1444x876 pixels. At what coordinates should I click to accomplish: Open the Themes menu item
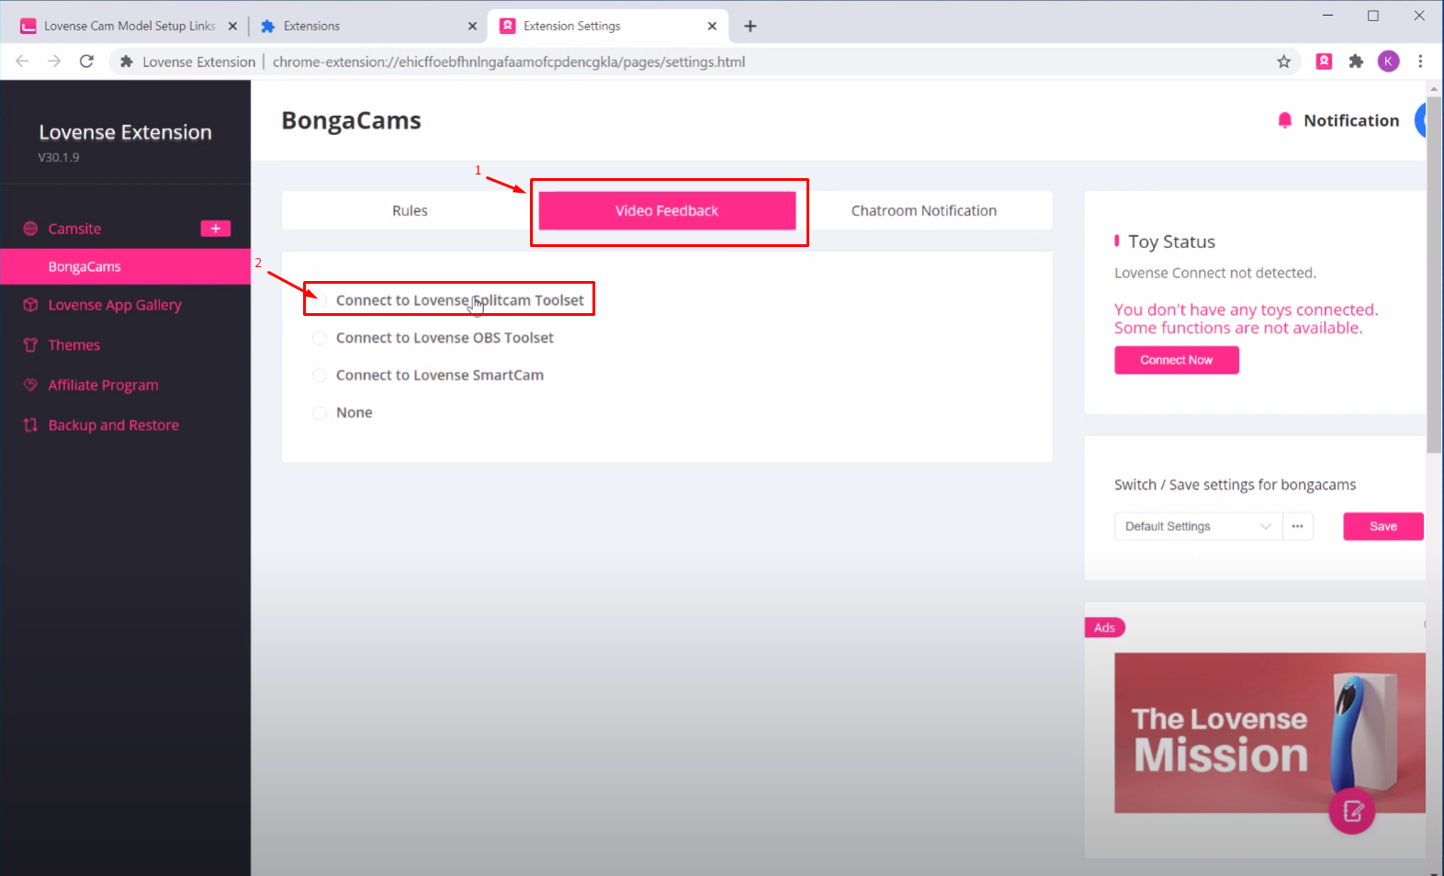74,345
